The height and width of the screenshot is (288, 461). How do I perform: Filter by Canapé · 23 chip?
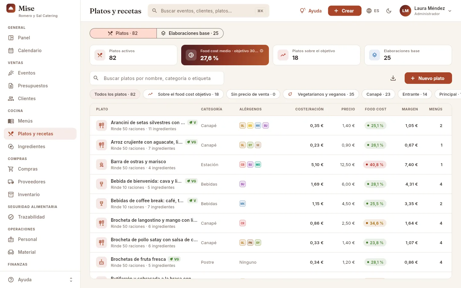(378, 94)
